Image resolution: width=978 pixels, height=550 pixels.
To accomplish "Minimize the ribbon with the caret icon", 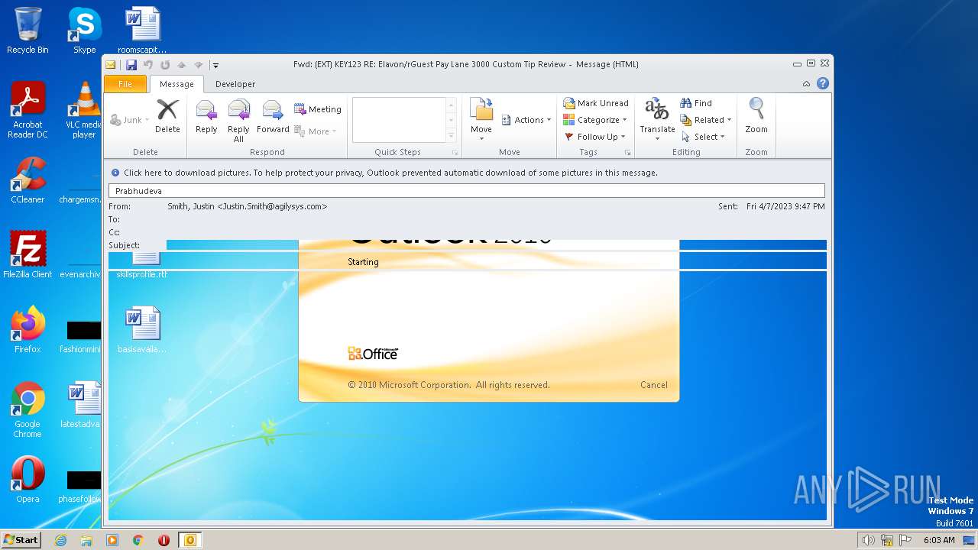I will point(807,84).
